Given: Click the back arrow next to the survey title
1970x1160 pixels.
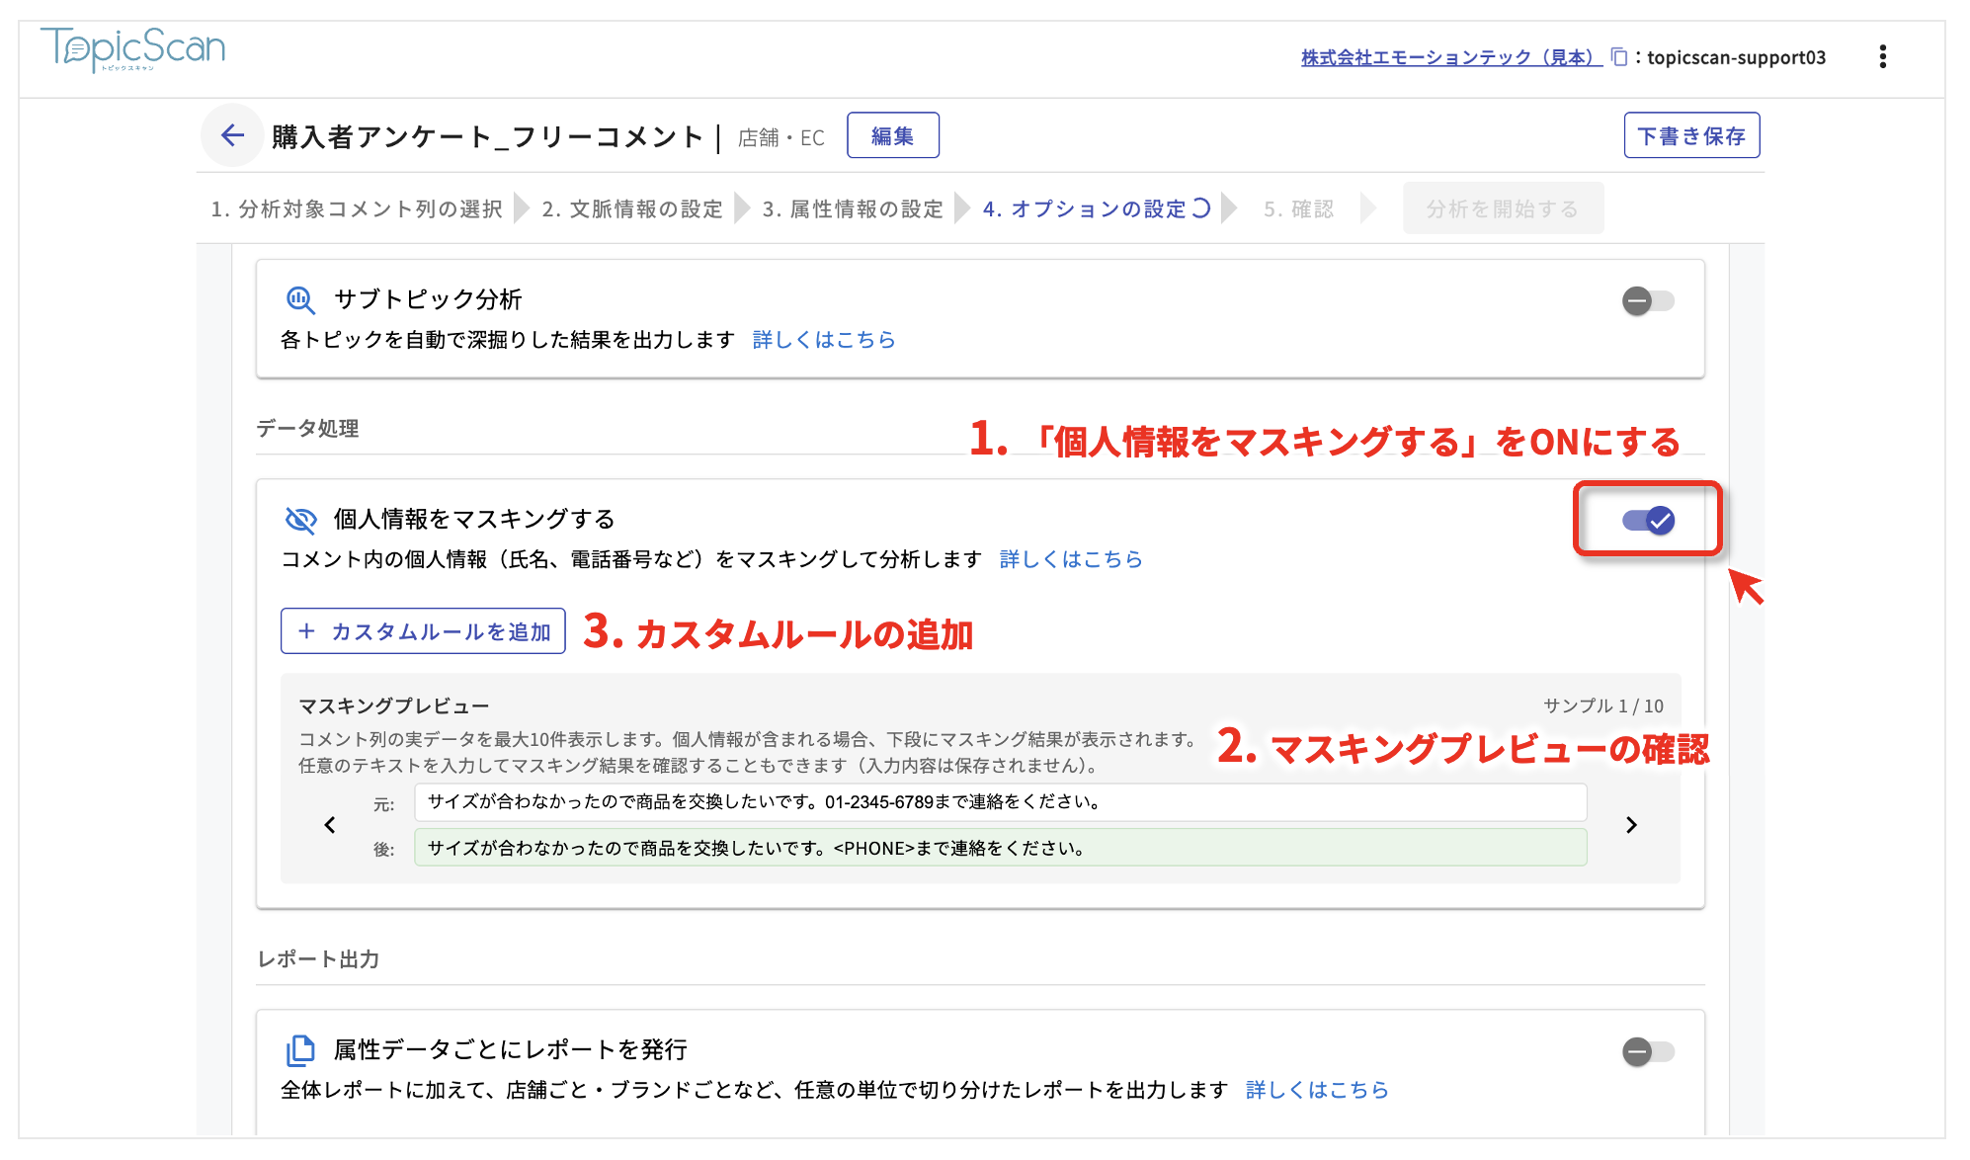Looking at the screenshot, I should [231, 135].
